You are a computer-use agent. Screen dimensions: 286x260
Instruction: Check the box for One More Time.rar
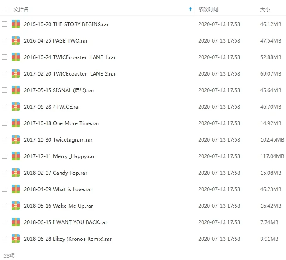[5, 123]
